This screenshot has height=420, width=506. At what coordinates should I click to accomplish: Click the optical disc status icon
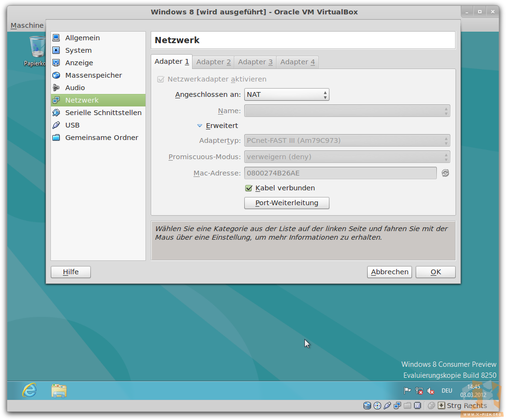pos(377,406)
